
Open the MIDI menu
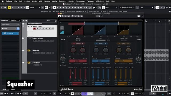[x=40, y=1]
